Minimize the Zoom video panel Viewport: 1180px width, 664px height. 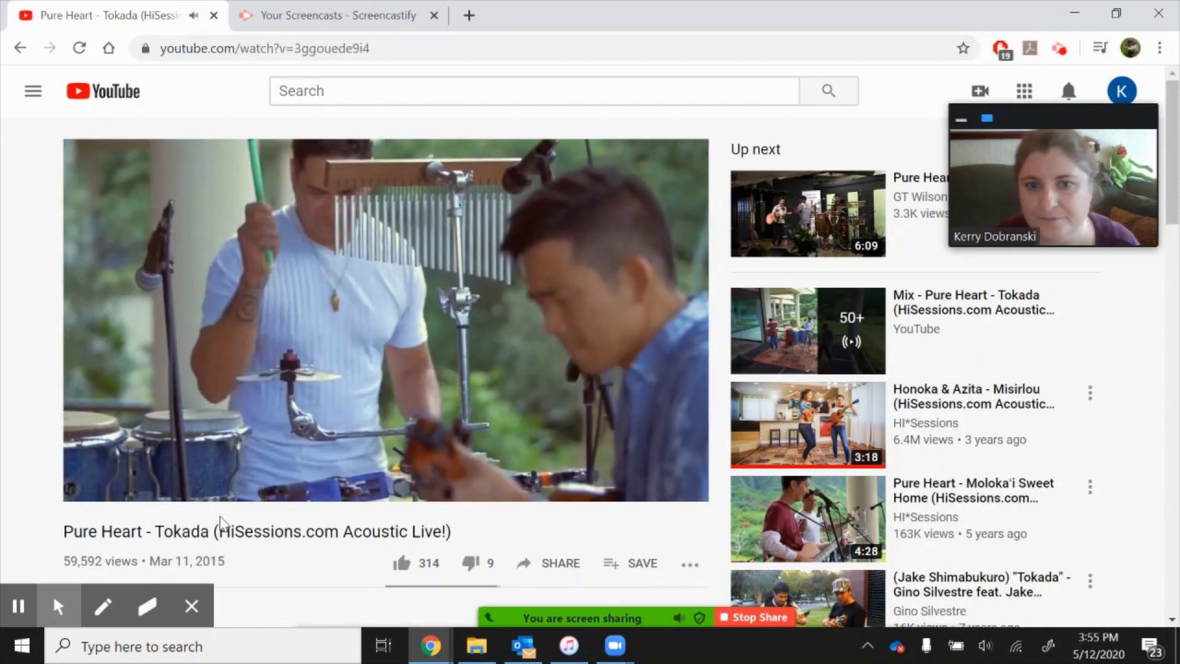961,119
